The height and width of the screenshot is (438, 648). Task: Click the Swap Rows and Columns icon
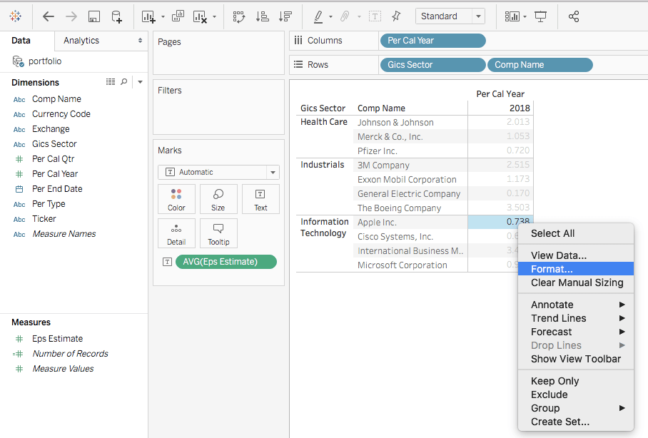pyautogui.click(x=239, y=16)
